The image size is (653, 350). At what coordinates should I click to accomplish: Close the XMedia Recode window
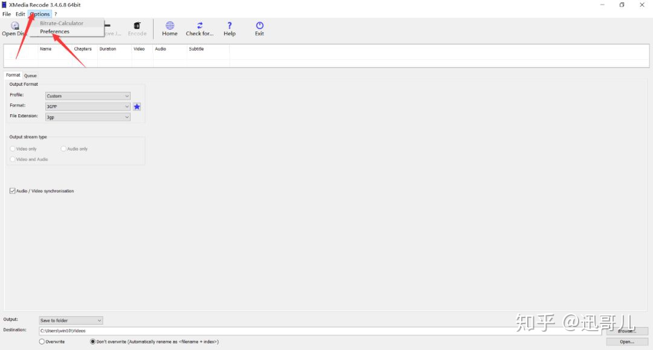coord(642,5)
